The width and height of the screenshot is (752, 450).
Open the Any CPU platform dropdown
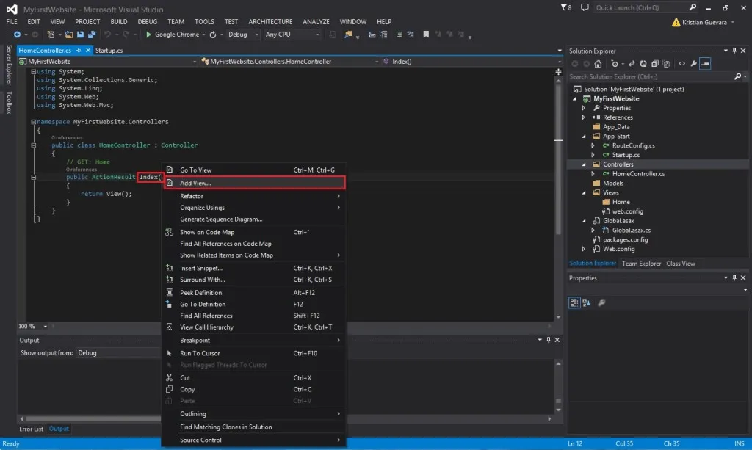(292, 35)
